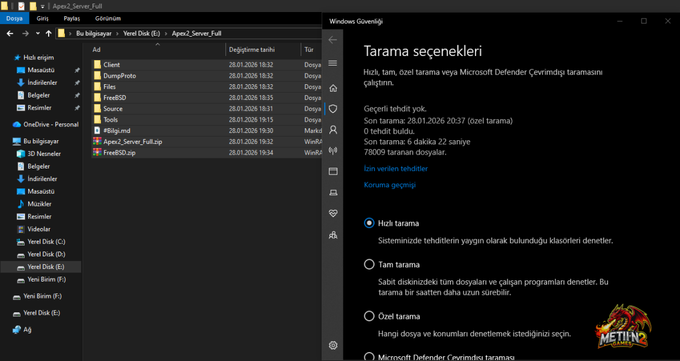The width and height of the screenshot is (680, 361).
Task: Open account protection person icon
Action: tap(333, 130)
